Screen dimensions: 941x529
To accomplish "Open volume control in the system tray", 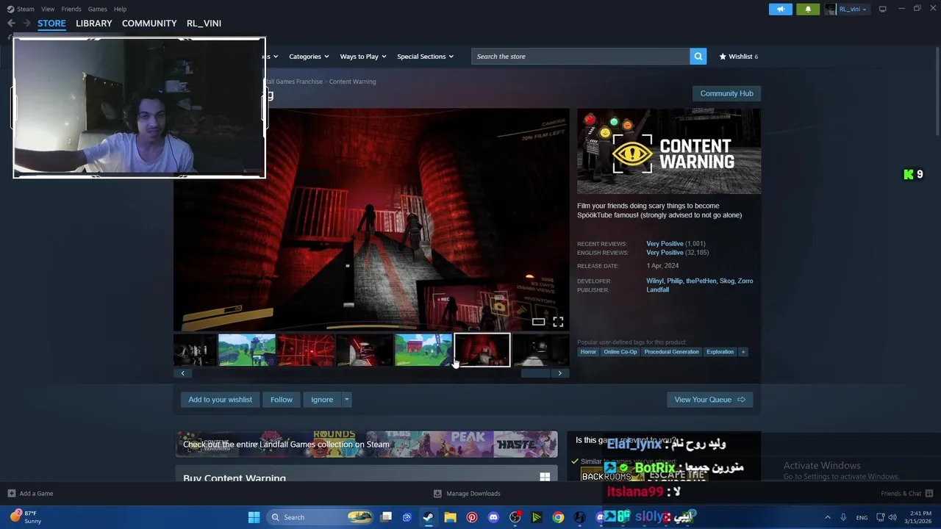I will pyautogui.click(x=892, y=517).
